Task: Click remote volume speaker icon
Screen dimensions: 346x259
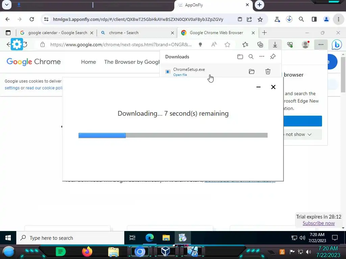Action: [302, 238]
